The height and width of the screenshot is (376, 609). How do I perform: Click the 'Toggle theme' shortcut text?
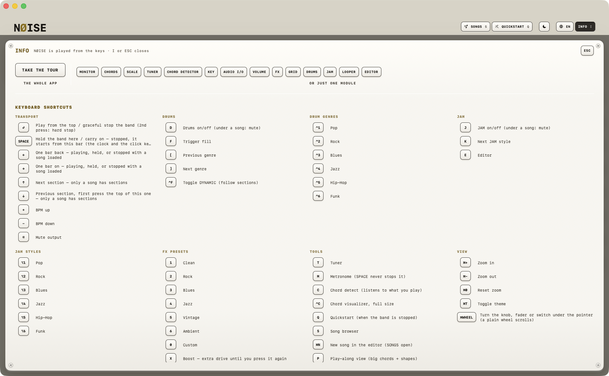coord(492,304)
